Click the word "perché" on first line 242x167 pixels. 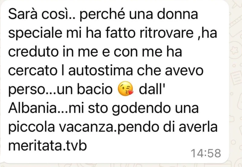(102, 15)
